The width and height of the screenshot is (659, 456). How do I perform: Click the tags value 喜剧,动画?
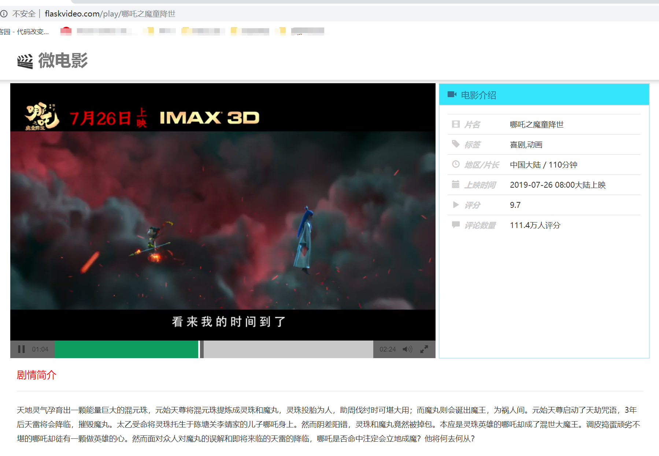pyautogui.click(x=526, y=145)
